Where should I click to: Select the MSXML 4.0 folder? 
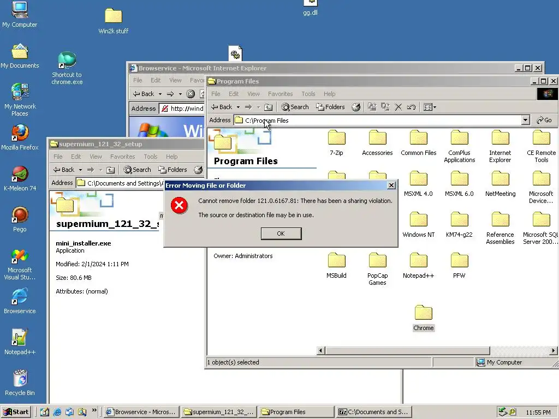click(418, 184)
